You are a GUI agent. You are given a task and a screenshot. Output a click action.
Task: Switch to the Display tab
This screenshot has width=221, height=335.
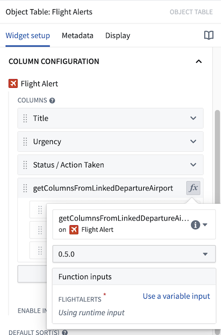click(x=118, y=35)
